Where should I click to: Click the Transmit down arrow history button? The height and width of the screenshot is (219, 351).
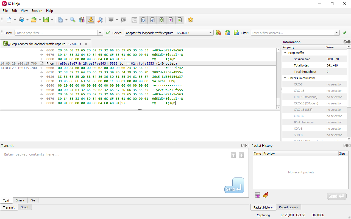[x=241, y=155]
